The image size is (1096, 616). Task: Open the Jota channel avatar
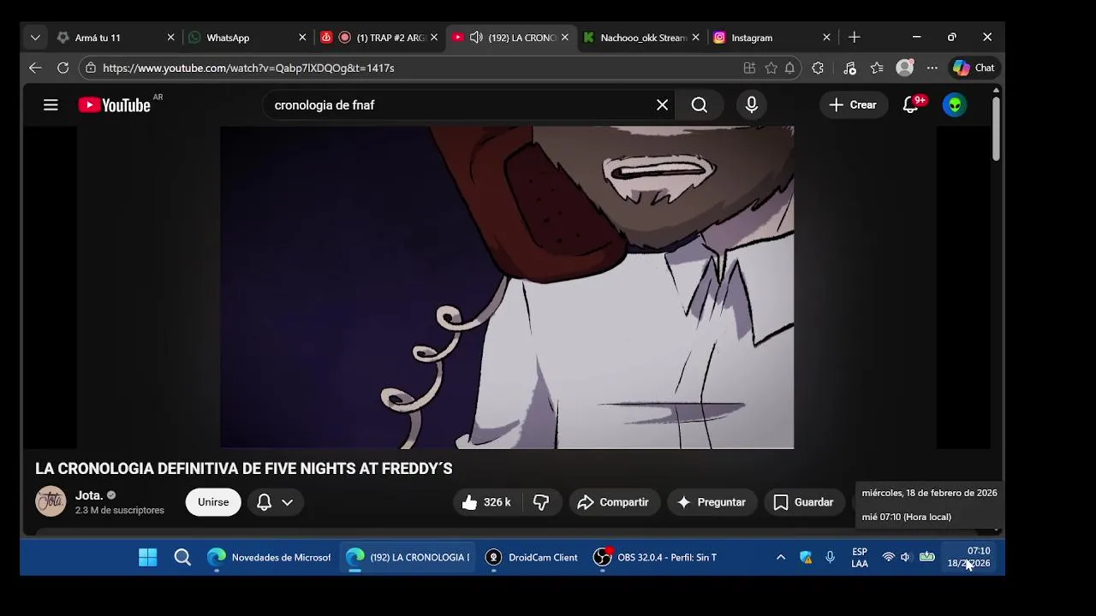tap(51, 501)
